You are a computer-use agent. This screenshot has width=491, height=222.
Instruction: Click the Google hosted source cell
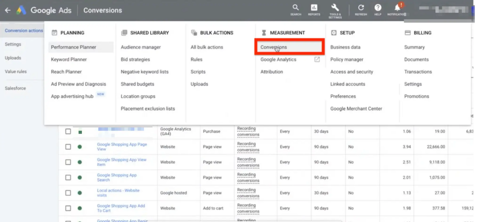click(x=174, y=193)
